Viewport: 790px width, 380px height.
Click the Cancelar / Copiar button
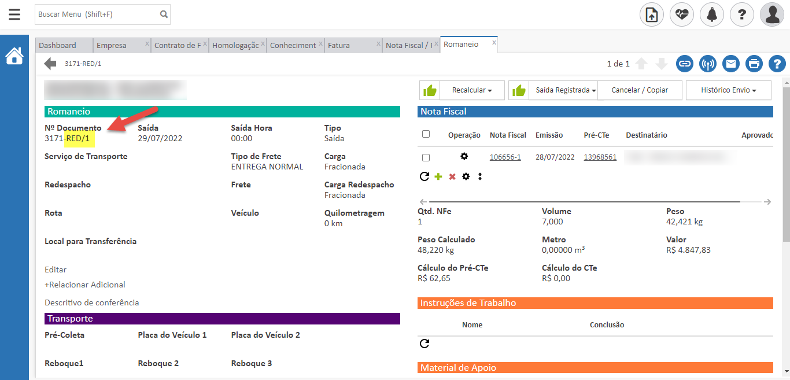[640, 90]
